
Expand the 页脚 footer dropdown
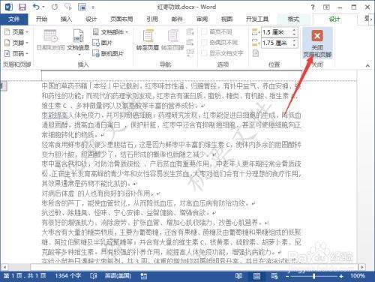(16, 43)
